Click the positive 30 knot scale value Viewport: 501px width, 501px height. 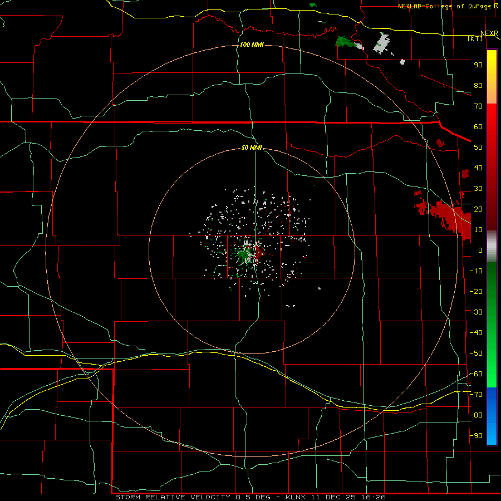pyautogui.click(x=478, y=189)
